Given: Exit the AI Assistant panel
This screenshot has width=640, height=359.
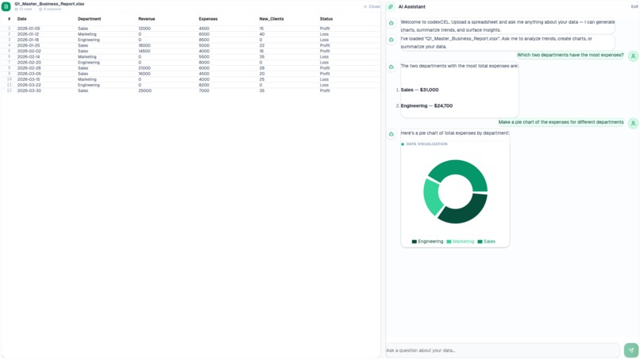Looking at the screenshot, I should point(634,6).
